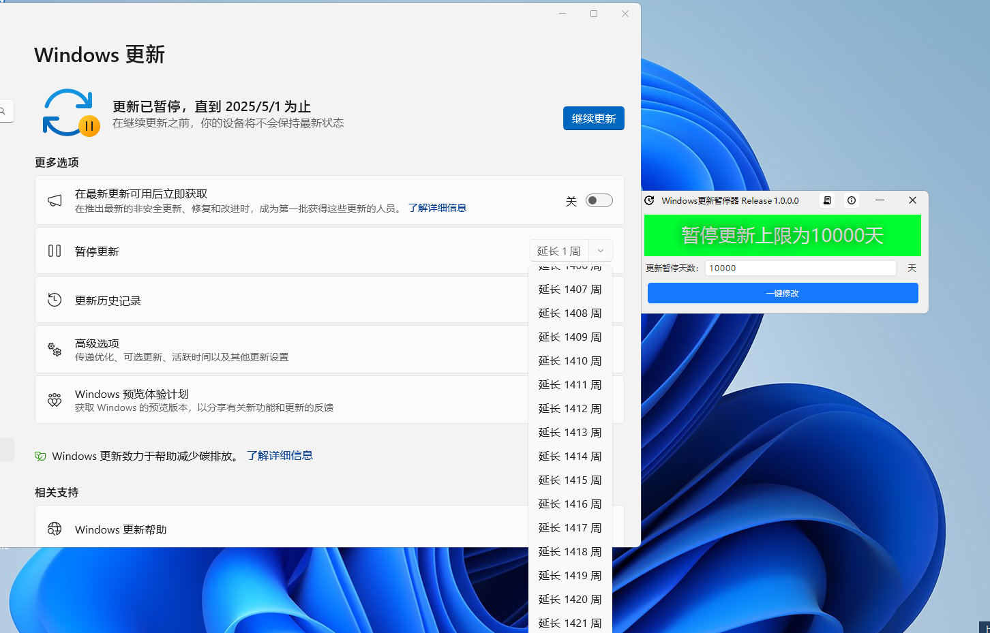Click the 更新暂停天数 input field showing 10000
The width and height of the screenshot is (990, 633).
pyautogui.click(x=800, y=268)
